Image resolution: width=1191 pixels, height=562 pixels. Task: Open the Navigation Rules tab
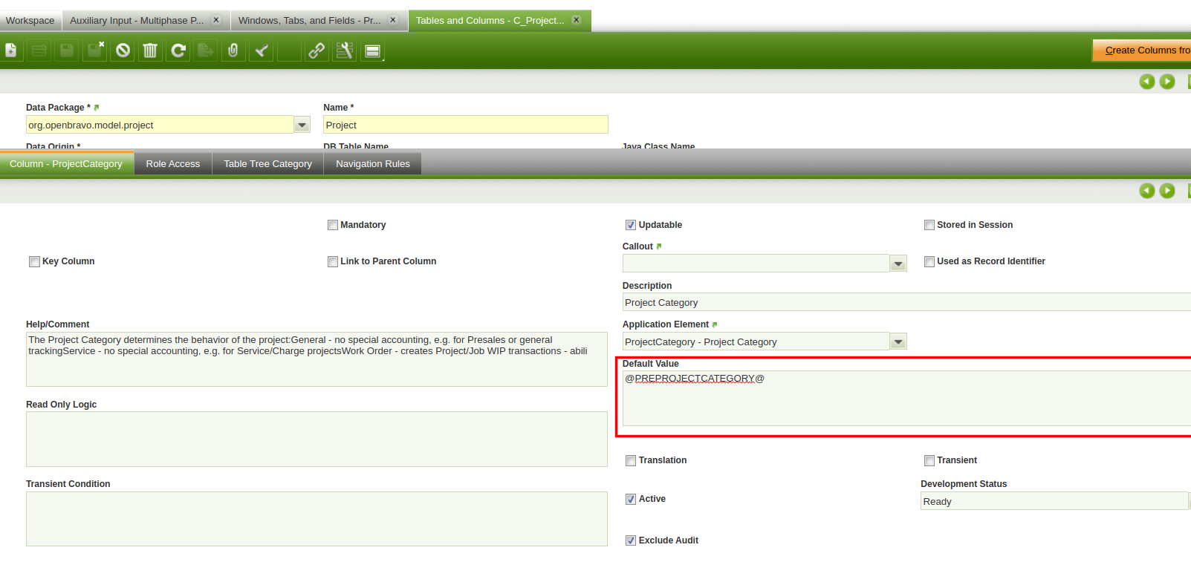click(x=372, y=164)
